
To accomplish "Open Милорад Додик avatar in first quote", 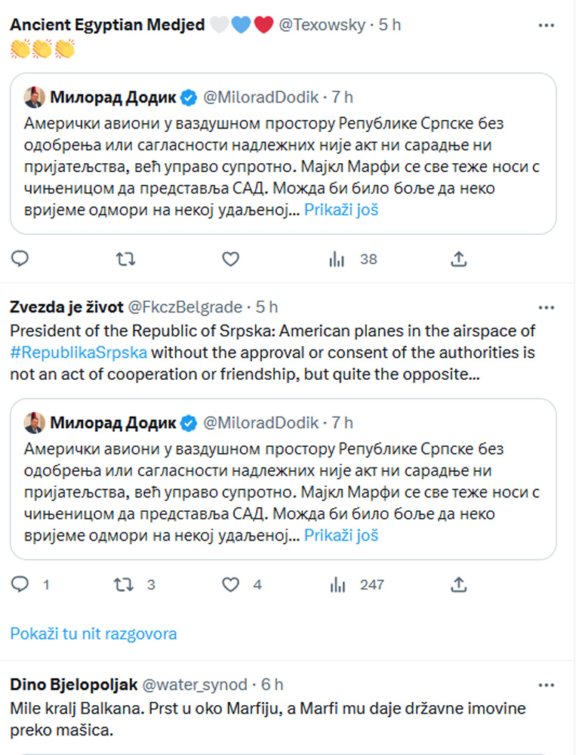I will coord(34,97).
